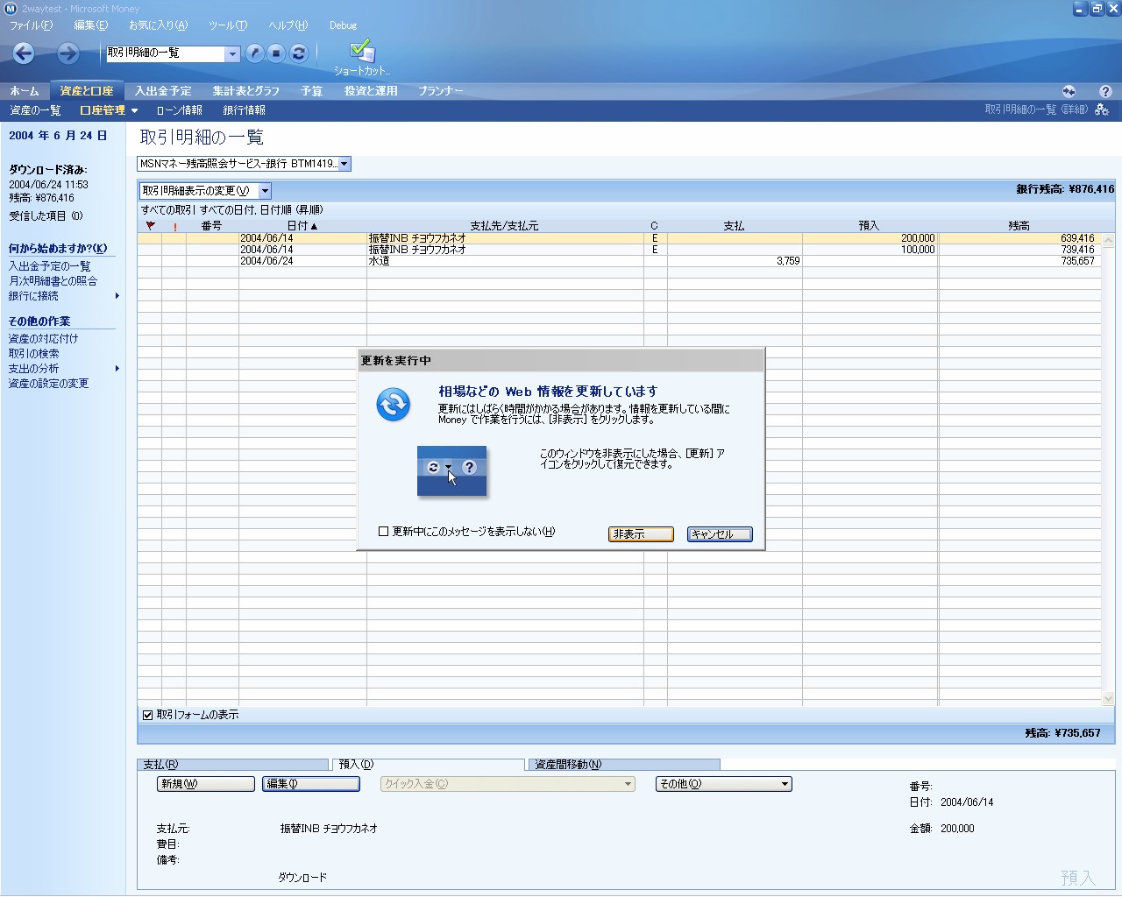Open the 資産の一覧 sub-navigation link
This screenshot has width=1122, height=897.
click(35, 110)
